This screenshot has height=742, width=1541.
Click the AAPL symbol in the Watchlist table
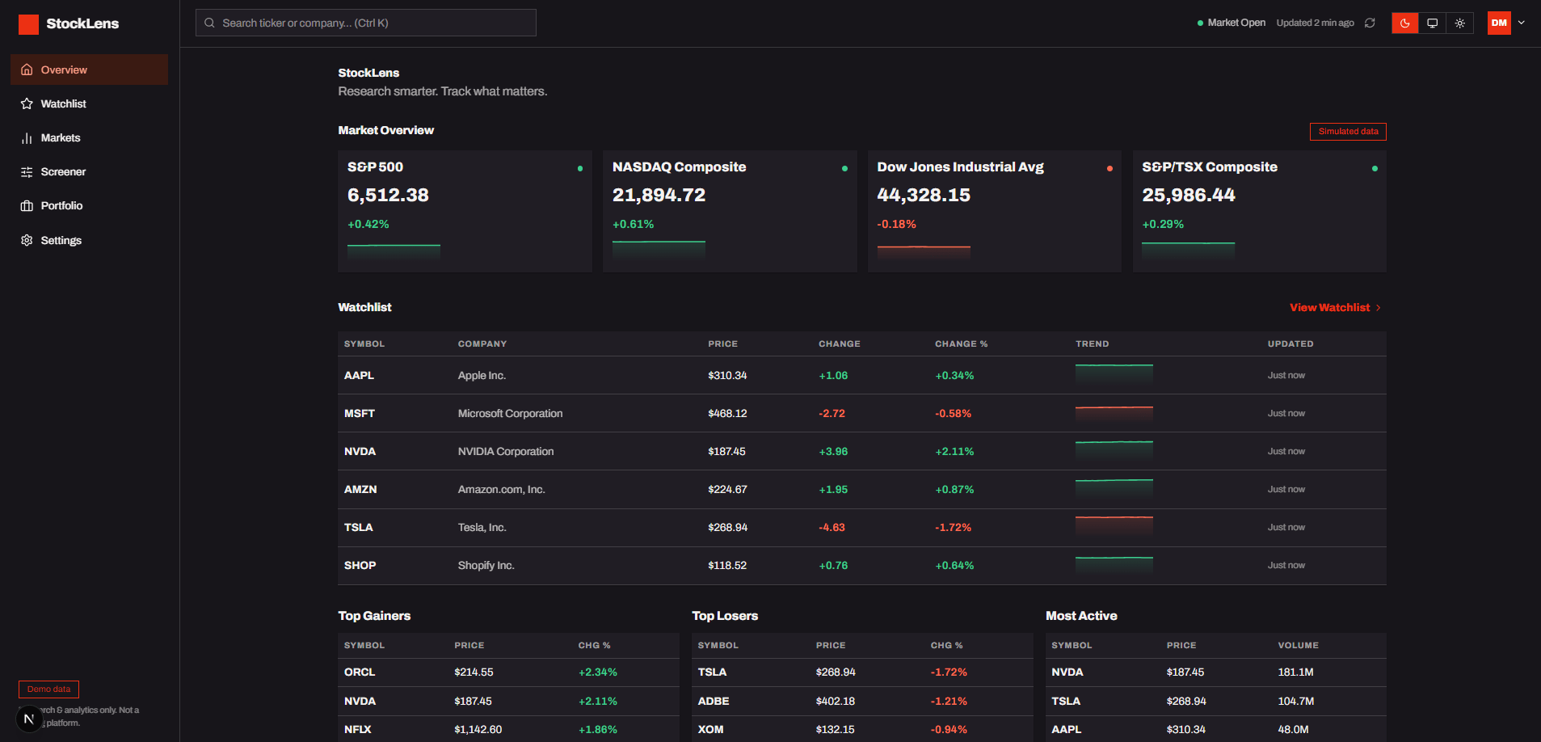coord(359,376)
